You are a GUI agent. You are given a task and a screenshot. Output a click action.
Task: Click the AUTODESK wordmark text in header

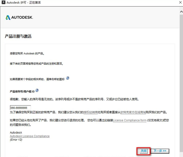click(x=22, y=18)
